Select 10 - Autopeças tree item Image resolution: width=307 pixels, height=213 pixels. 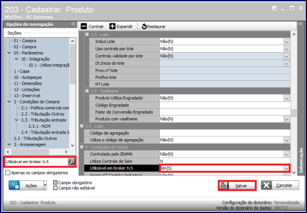tap(27, 77)
